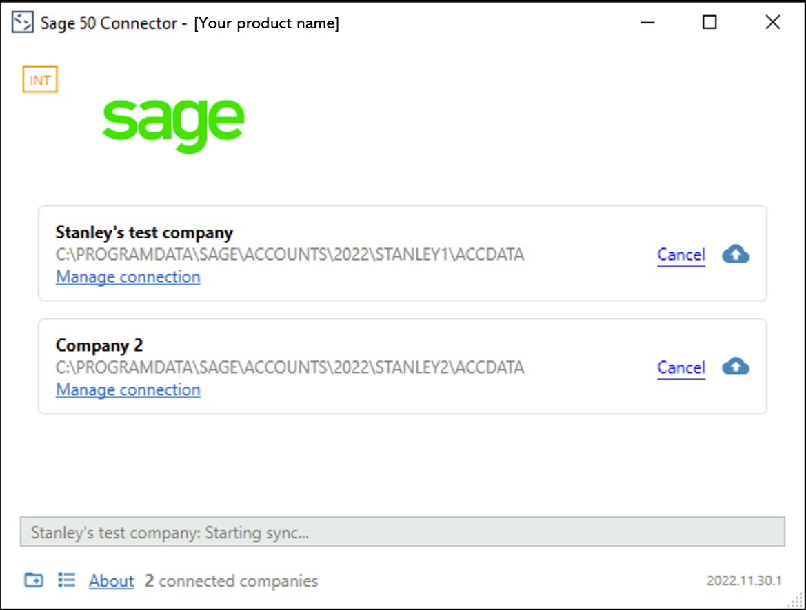Click the version number 2022.11.30.1

(x=744, y=581)
